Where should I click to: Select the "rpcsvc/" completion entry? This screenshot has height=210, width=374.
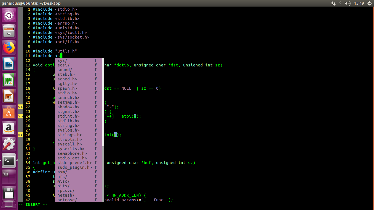(78, 191)
